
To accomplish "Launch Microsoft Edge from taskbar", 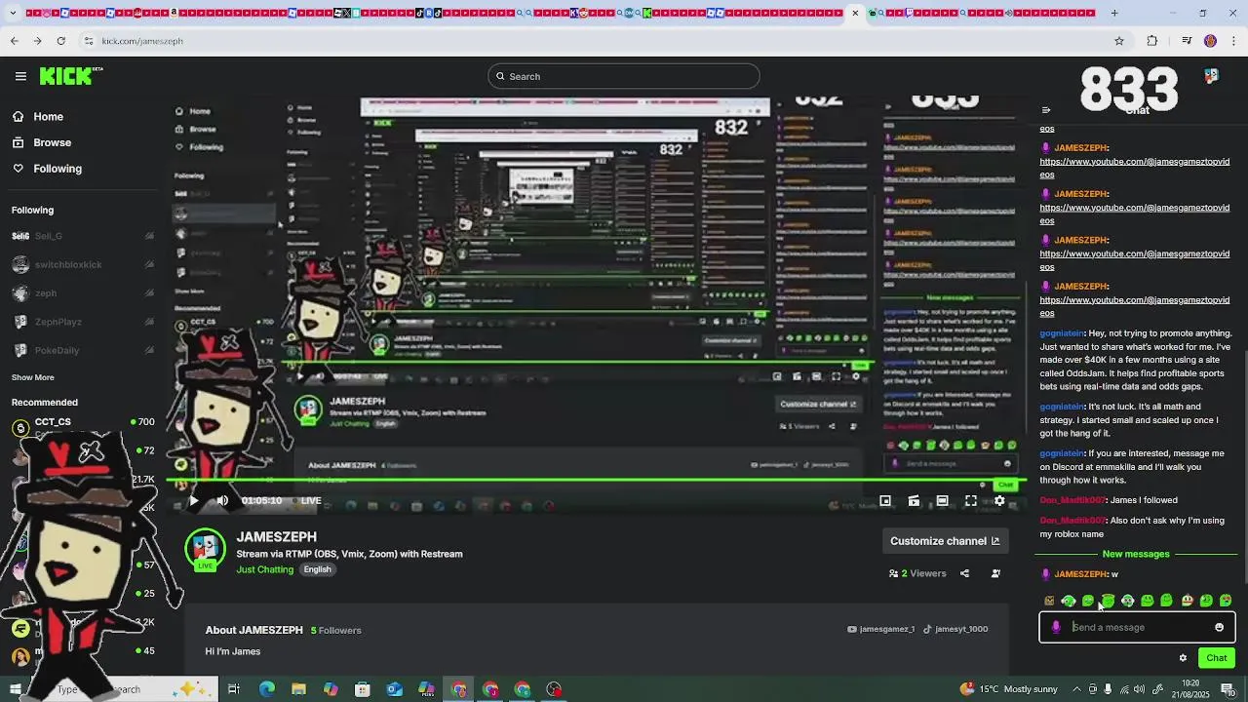I will [267, 689].
